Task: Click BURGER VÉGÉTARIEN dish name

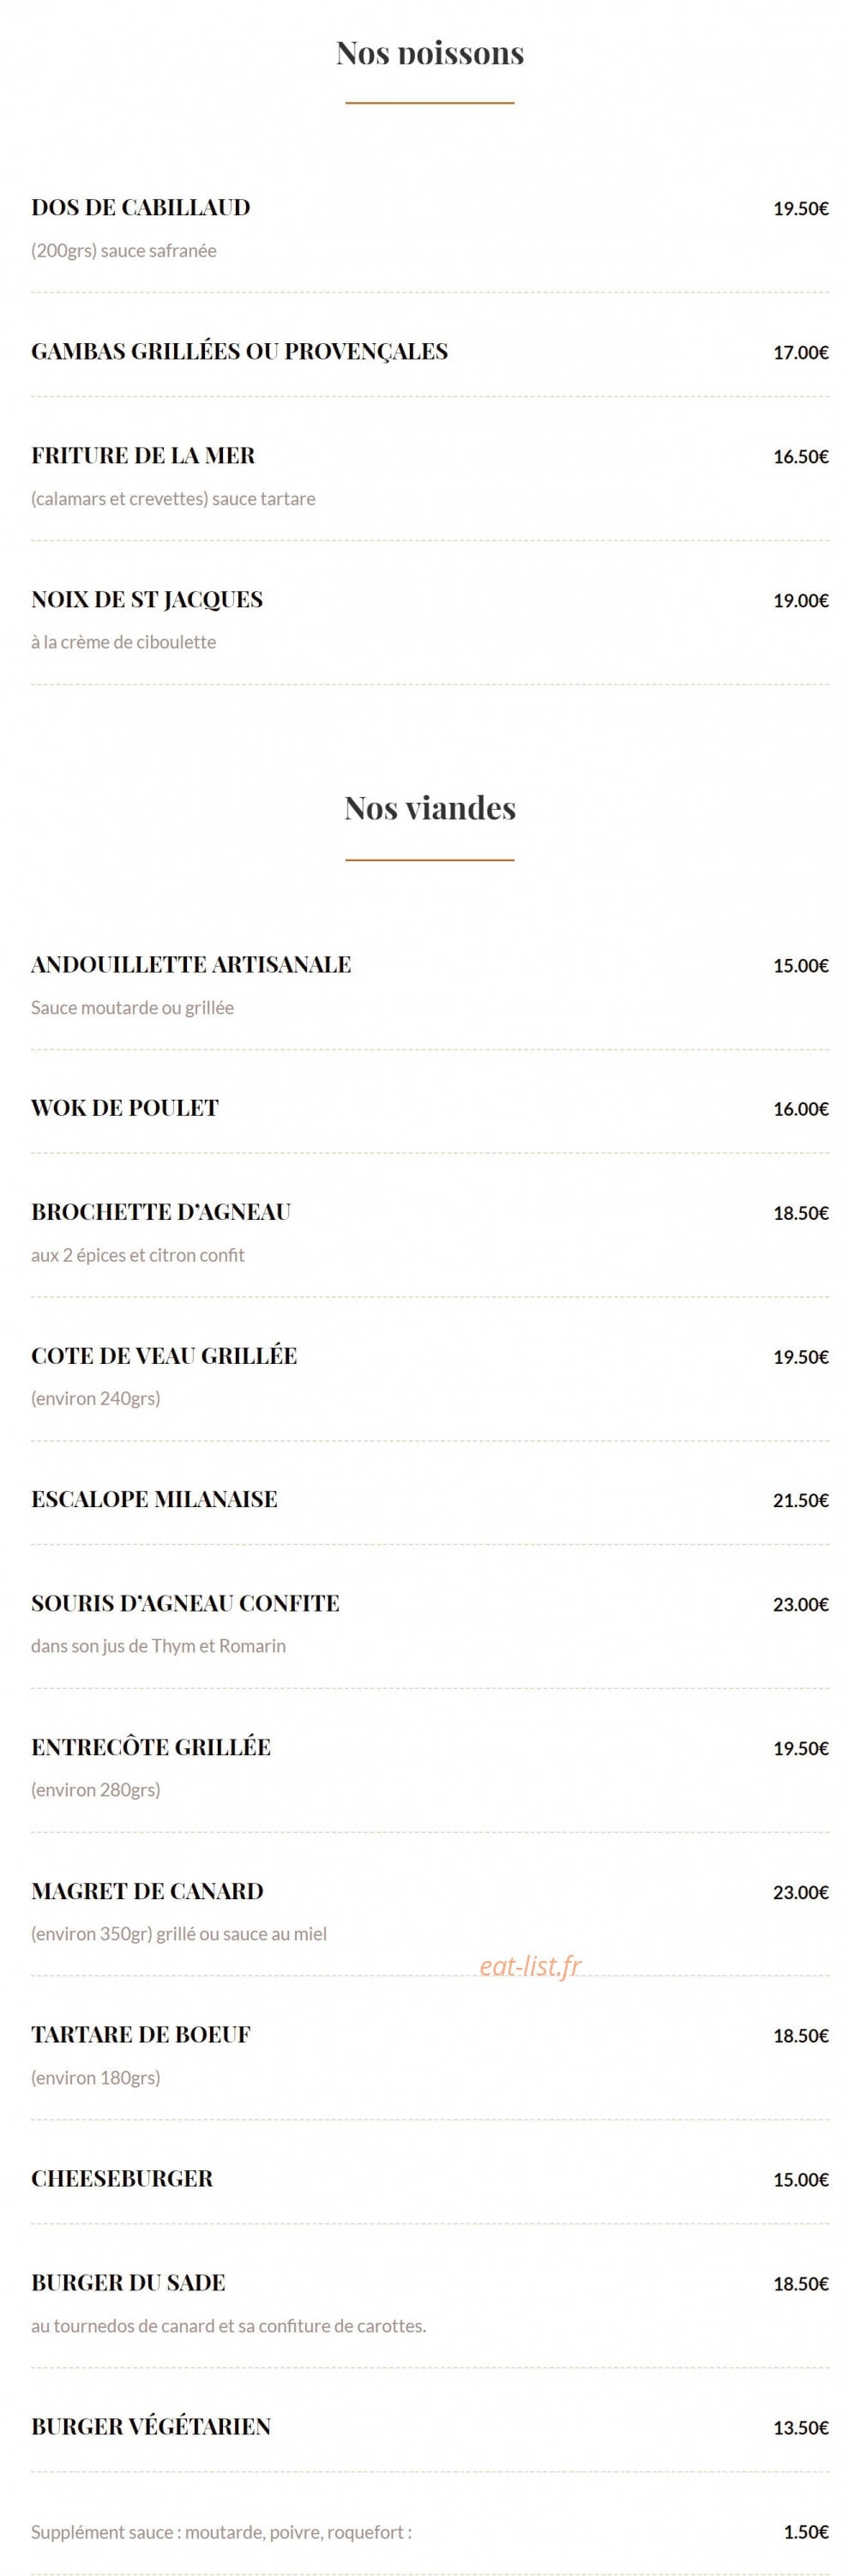Action: tap(151, 2426)
